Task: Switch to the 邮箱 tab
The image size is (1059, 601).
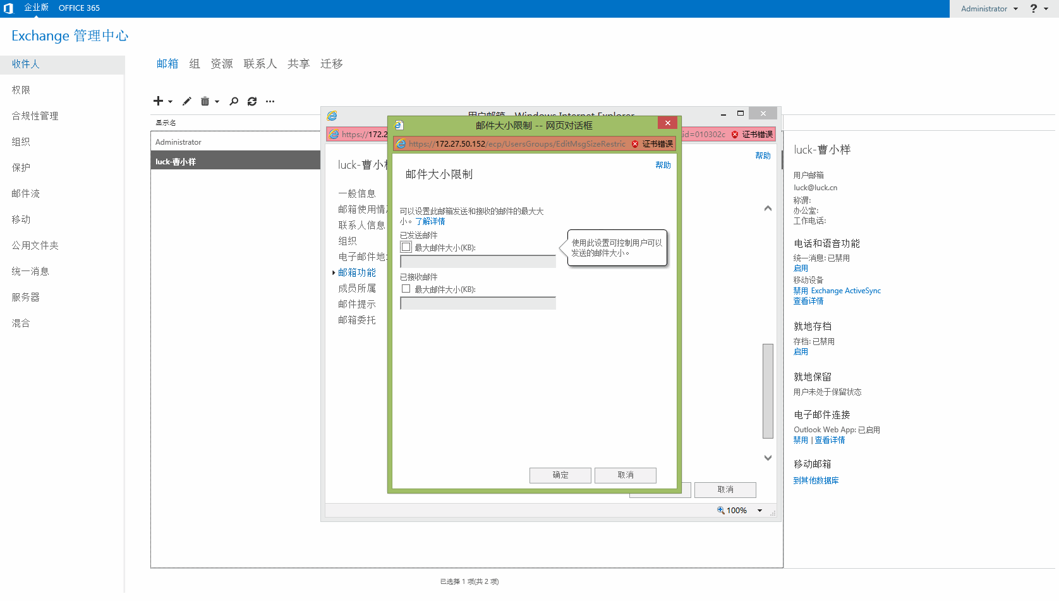Action: coord(167,64)
